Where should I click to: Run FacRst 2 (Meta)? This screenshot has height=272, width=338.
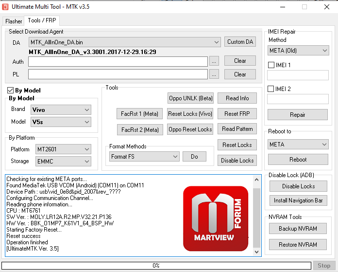140,129
